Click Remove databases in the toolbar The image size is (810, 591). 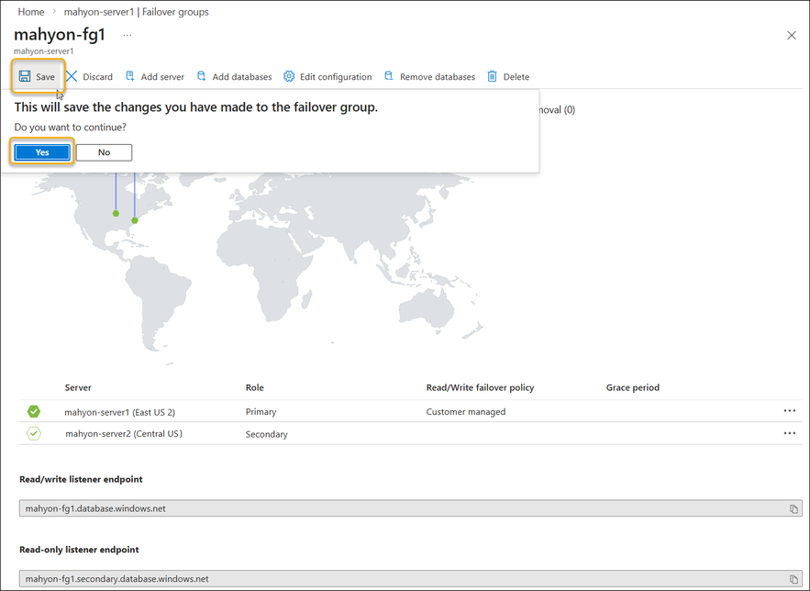429,76
